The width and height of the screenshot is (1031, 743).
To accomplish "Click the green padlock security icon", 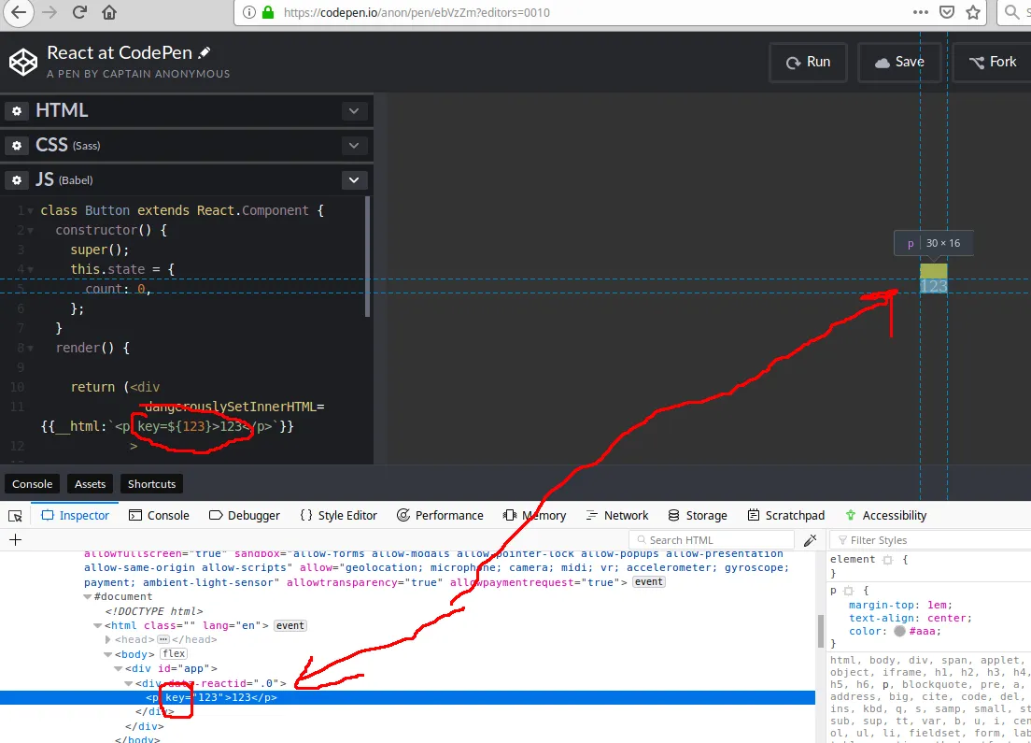I will pos(268,12).
